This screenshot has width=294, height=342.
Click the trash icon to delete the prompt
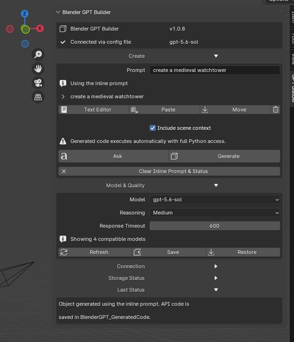(276, 109)
